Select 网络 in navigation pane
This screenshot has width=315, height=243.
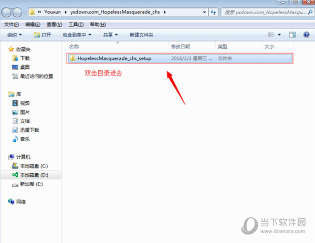tap(21, 202)
